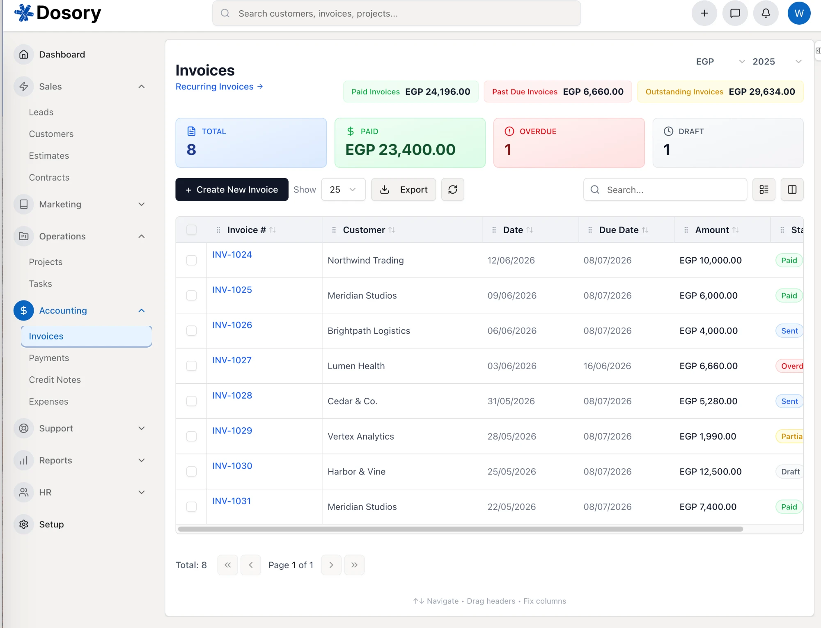Click the plus quick-add icon in the header

pos(704,14)
